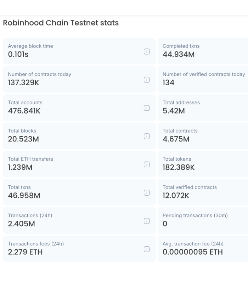Select the 4.675M contracts value

pos(176,139)
